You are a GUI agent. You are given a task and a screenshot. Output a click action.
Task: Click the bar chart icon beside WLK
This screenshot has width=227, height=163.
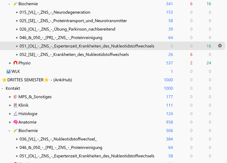9,71
